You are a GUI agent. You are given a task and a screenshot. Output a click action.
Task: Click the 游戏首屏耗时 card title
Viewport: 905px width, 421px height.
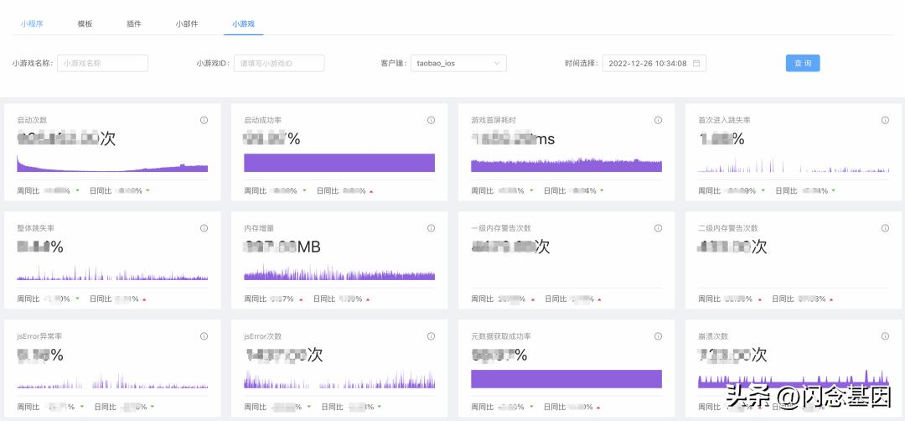tap(494, 120)
